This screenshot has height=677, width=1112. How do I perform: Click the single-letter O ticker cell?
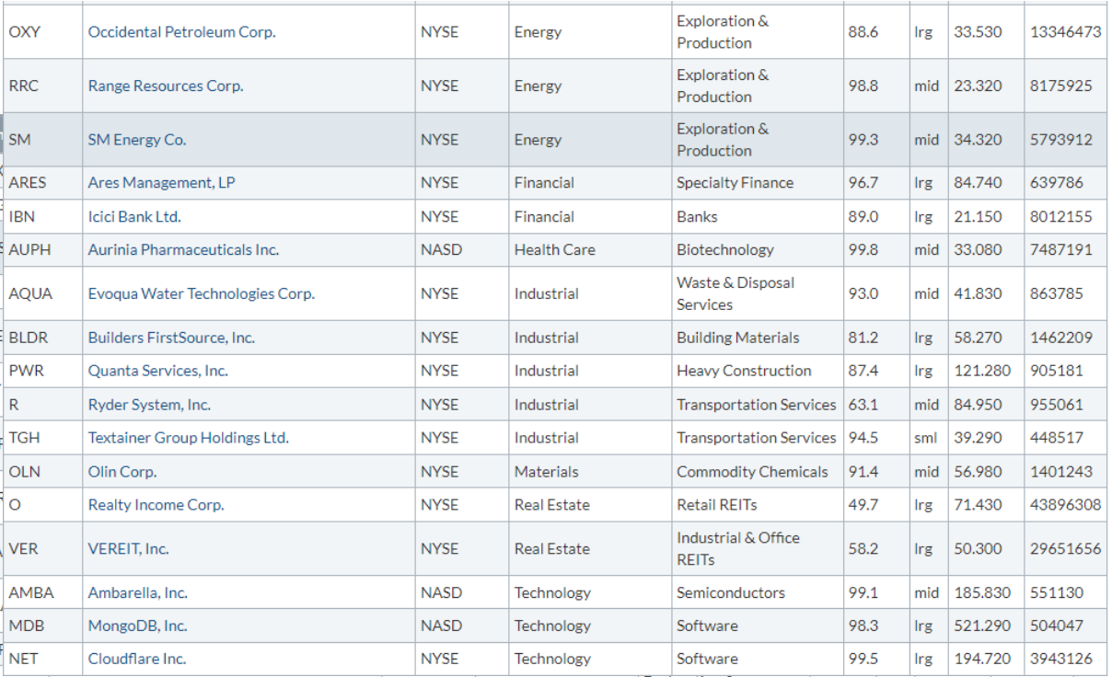[x=42, y=505]
